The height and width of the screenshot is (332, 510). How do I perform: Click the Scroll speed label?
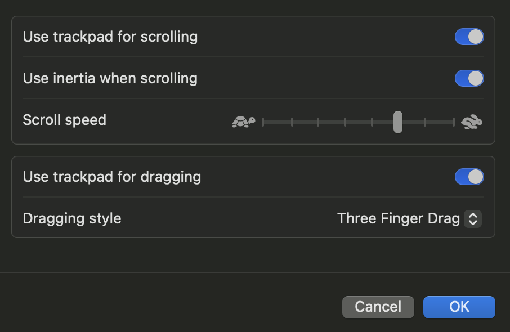(65, 120)
